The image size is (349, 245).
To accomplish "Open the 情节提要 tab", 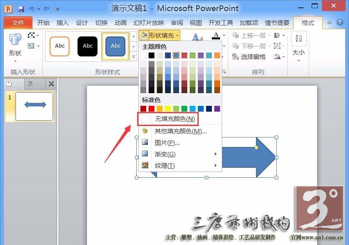I will click(x=277, y=23).
